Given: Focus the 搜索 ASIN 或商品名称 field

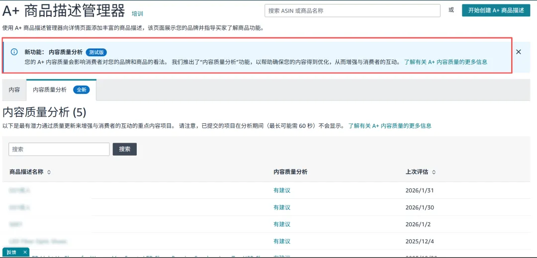Looking at the screenshot, I should pos(352,10).
